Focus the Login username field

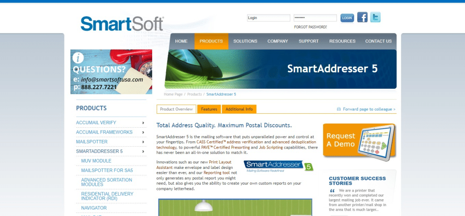coord(269,18)
